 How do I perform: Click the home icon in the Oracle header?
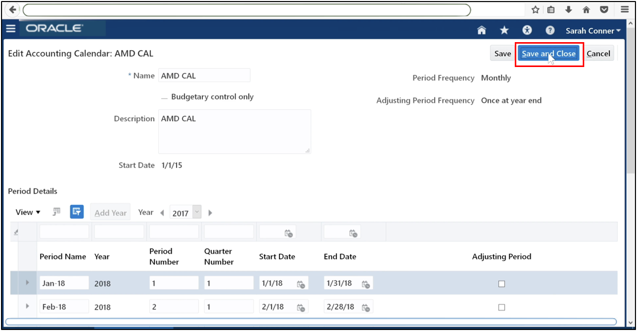(481, 30)
